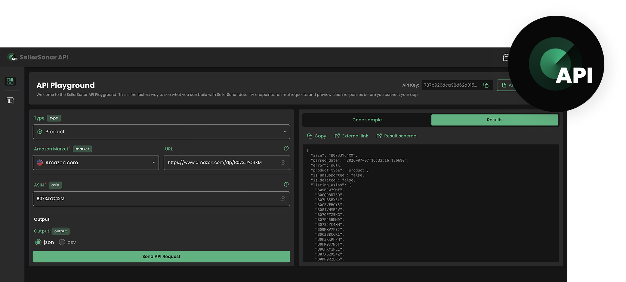
Task: Click the "product_type": "product" line
Action: click(x=339, y=170)
